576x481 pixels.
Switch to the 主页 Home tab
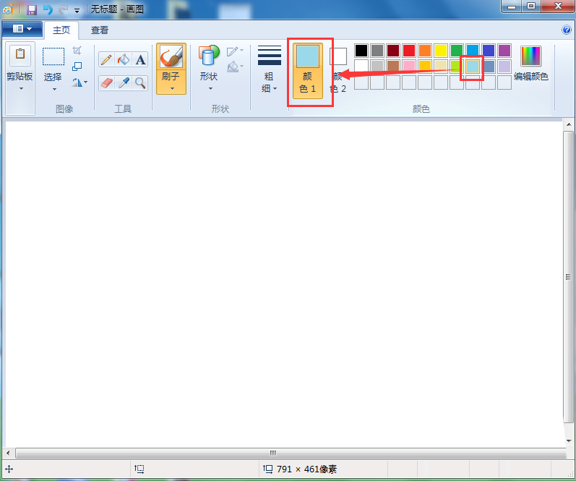(x=61, y=30)
